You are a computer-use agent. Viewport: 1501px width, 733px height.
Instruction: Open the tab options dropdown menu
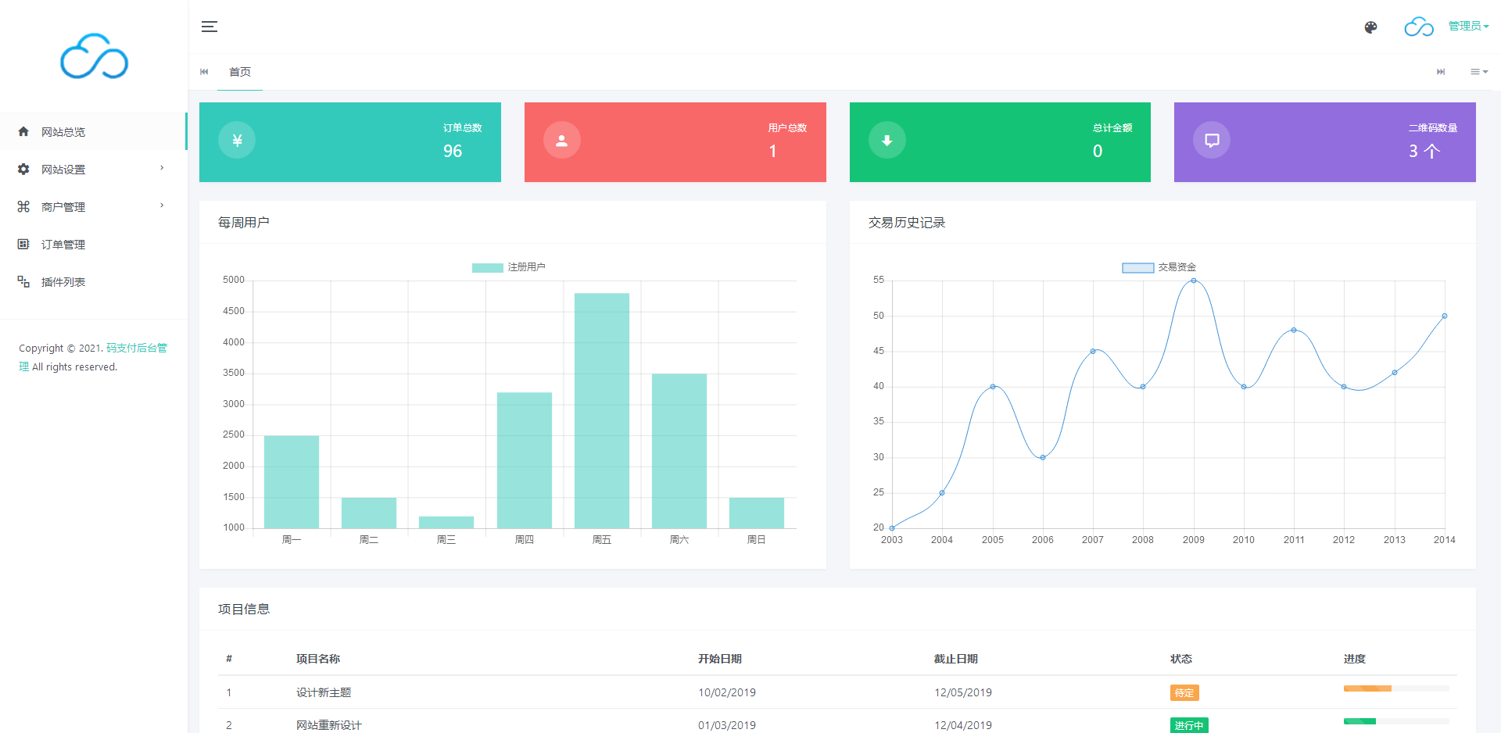coord(1478,72)
